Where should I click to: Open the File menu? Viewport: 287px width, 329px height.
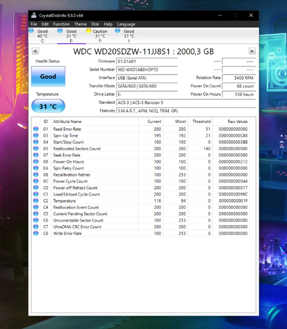34,24
